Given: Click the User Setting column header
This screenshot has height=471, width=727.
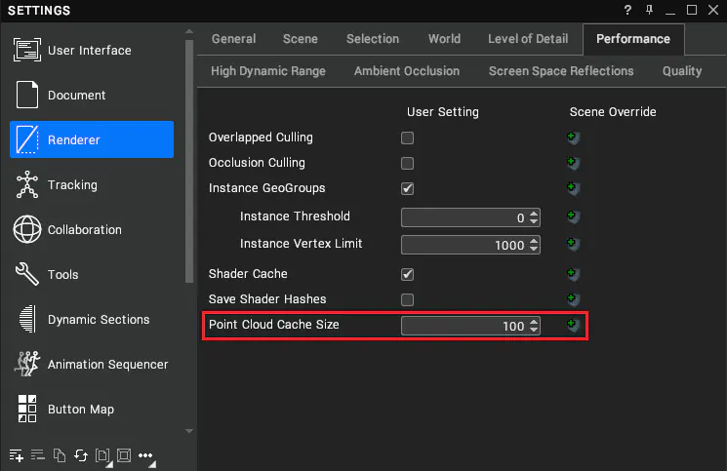Looking at the screenshot, I should point(443,112).
